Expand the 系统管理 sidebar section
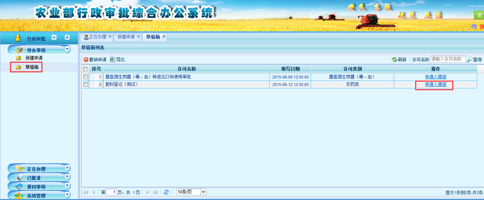This screenshot has width=484, height=200. click(67, 194)
